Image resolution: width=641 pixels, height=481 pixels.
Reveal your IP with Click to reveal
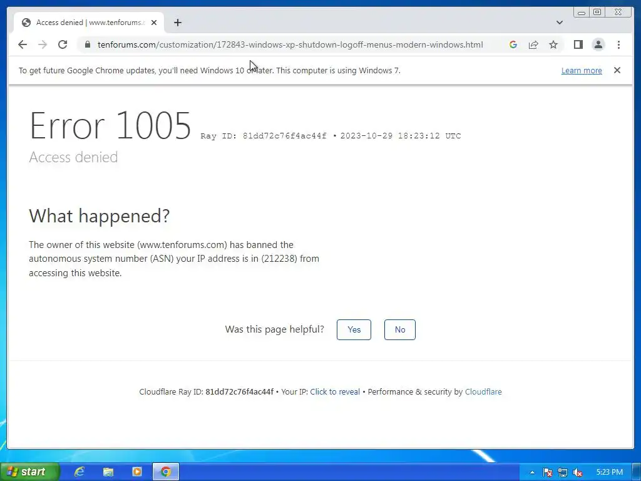coord(335,392)
